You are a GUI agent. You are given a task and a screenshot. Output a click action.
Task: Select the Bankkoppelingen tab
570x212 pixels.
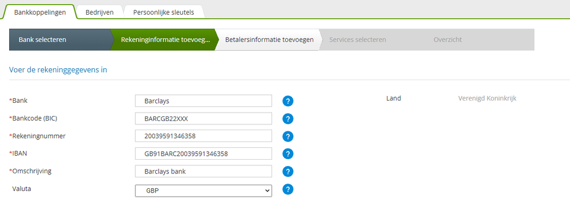point(40,13)
